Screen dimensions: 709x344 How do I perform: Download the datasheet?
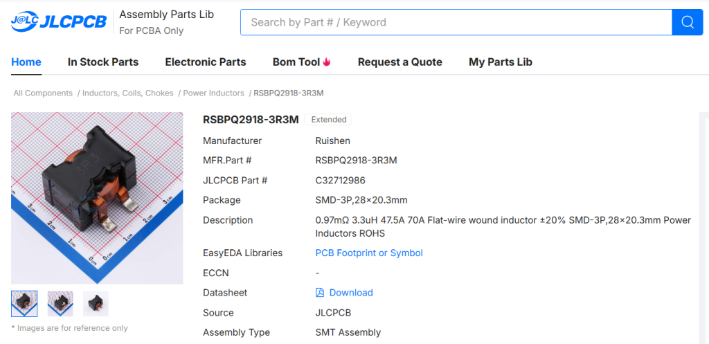351,293
